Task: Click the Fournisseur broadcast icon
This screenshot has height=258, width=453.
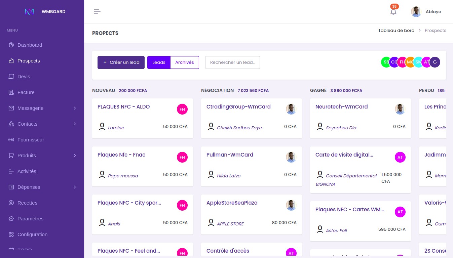Action: [x=11, y=140]
